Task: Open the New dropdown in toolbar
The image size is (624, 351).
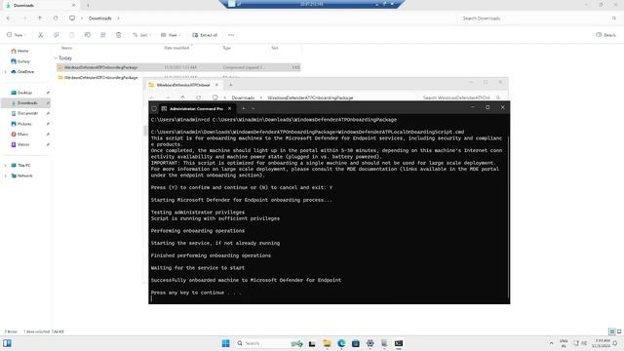Action: [17, 35]
